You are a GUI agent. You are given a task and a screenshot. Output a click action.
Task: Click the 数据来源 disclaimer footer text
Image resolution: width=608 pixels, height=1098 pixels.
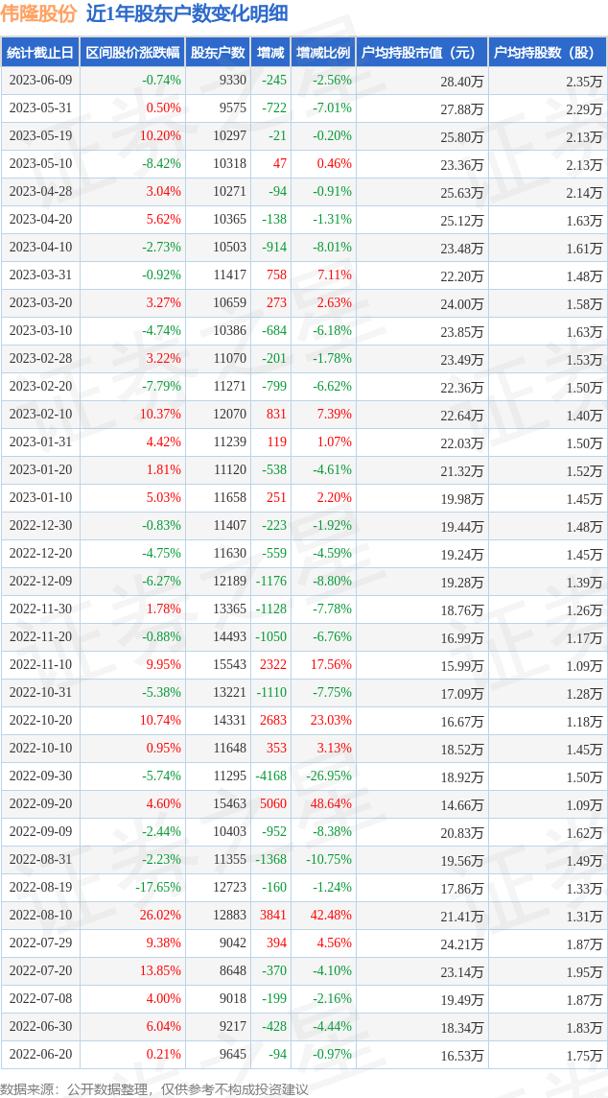pyautogui.click(x=154, y=1089)
